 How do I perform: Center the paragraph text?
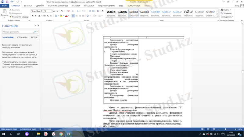tap(77, 16)
